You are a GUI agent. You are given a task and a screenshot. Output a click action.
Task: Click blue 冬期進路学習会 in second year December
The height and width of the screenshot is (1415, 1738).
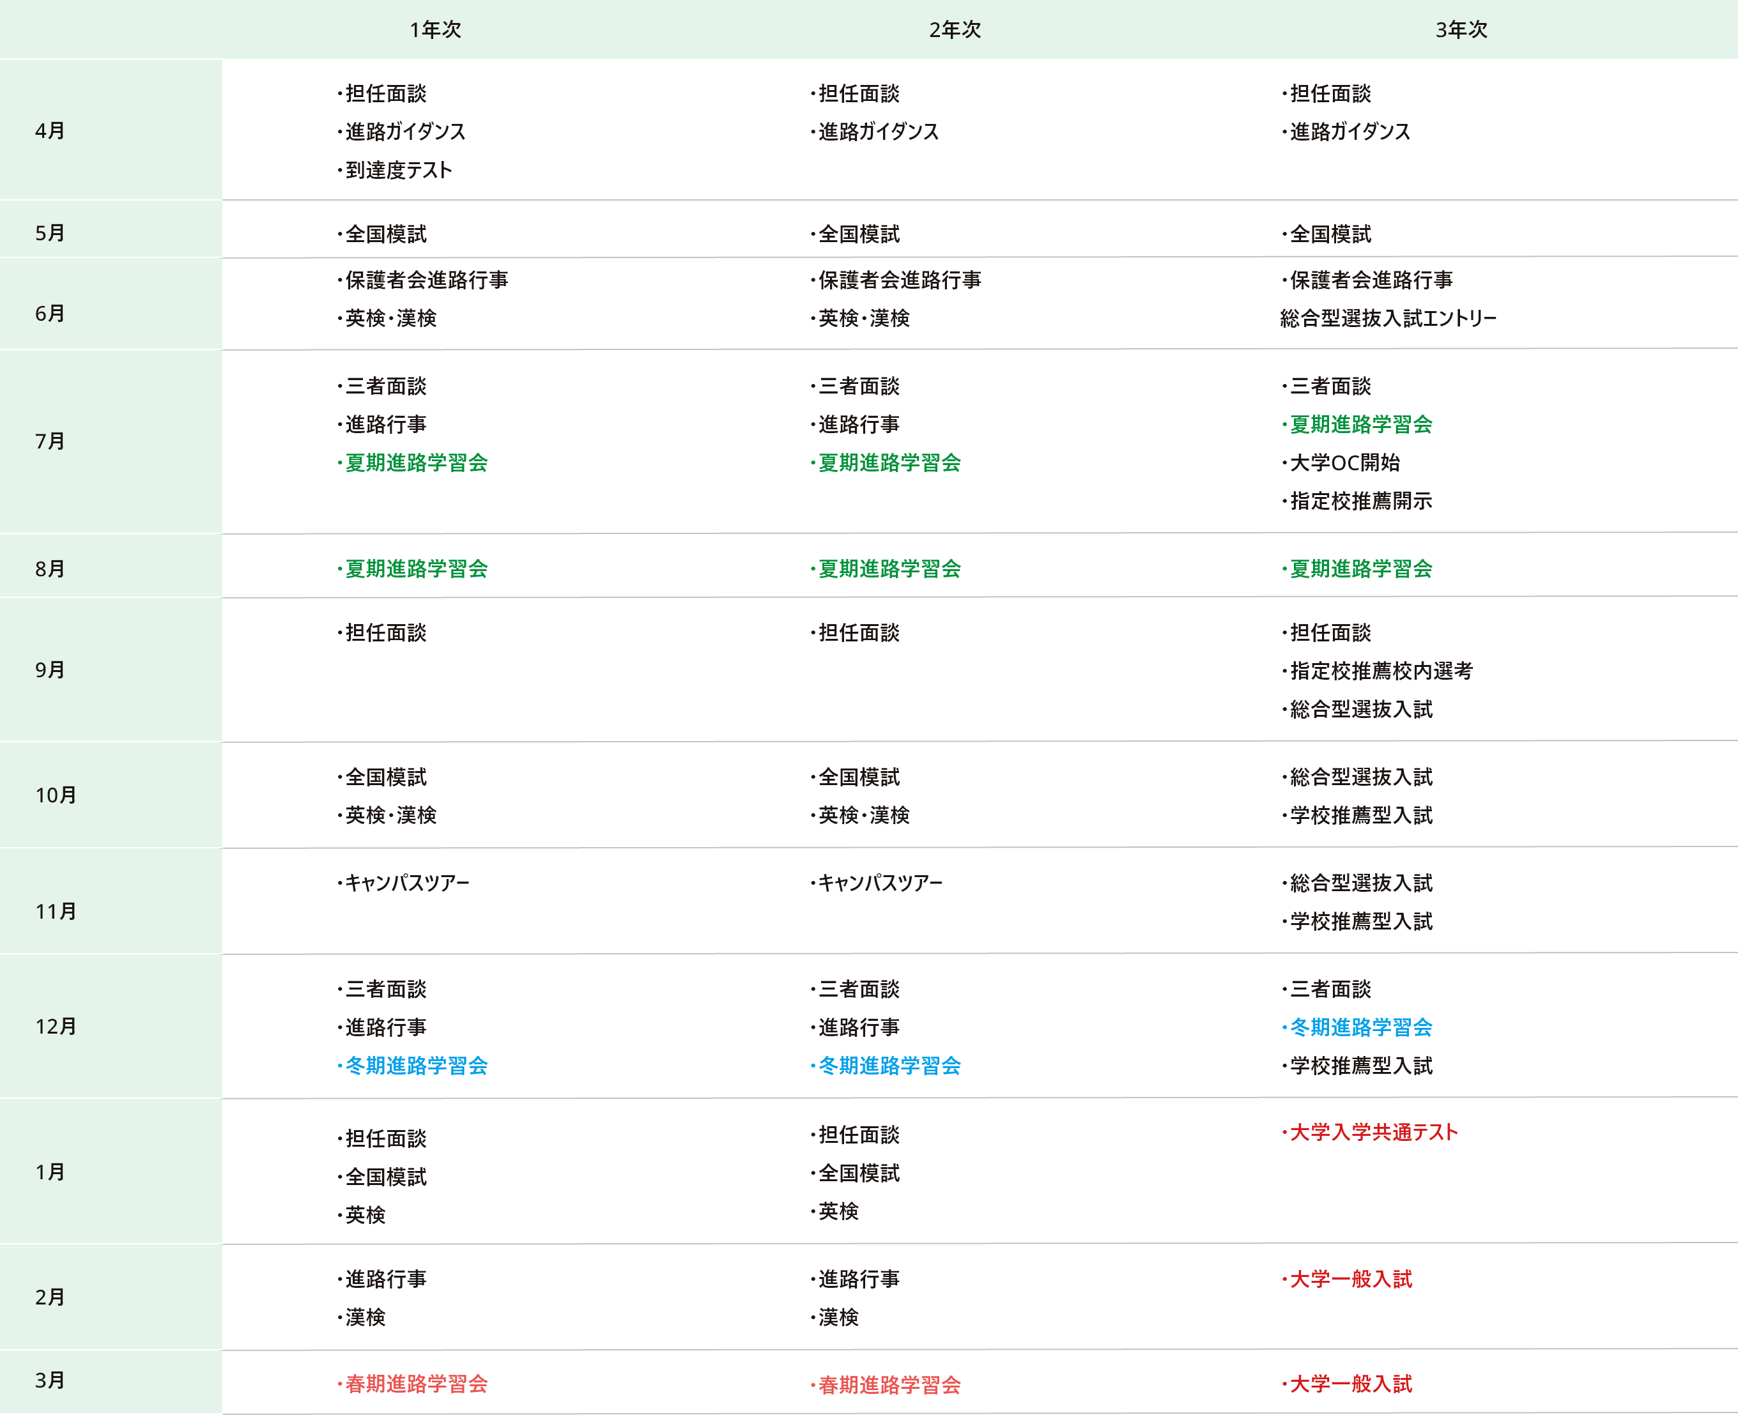(x=889, y=1066)
